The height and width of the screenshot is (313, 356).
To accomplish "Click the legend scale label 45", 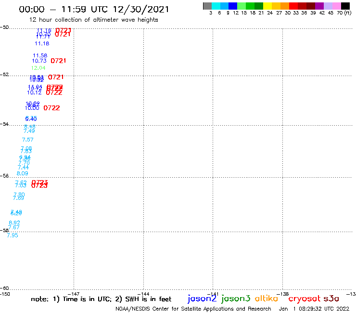I will click(331, 13).
